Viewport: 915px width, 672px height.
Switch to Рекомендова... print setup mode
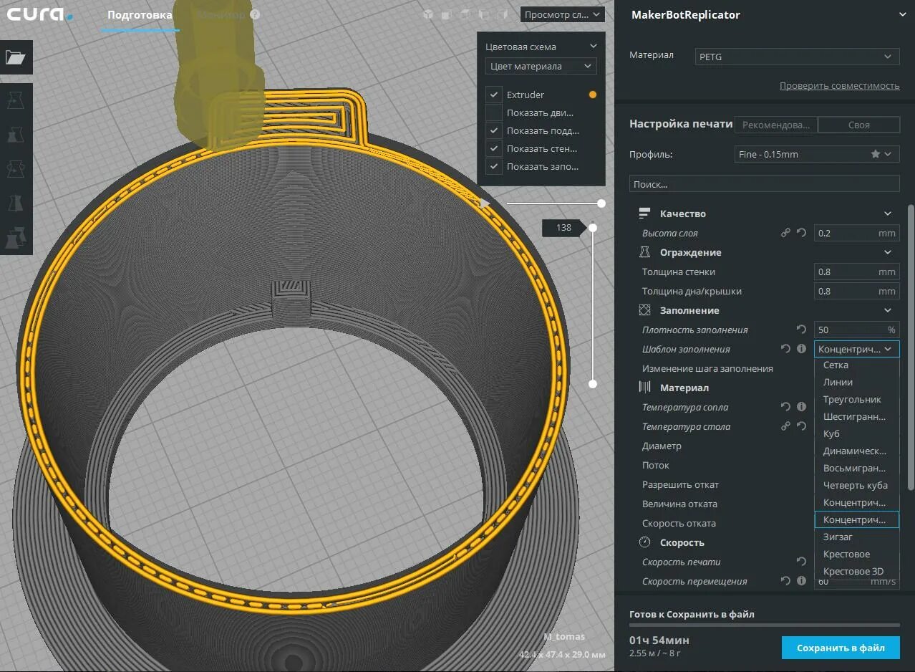click(776, 125)
